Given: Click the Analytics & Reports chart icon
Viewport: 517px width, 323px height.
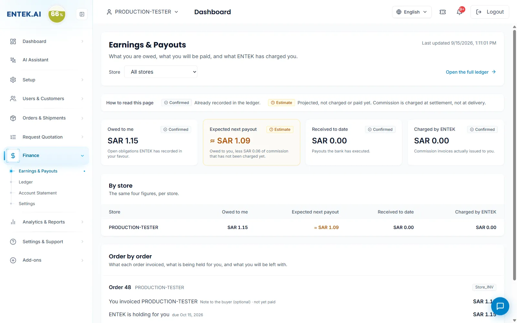Looking at the screenshot, I should coord(13,222).
